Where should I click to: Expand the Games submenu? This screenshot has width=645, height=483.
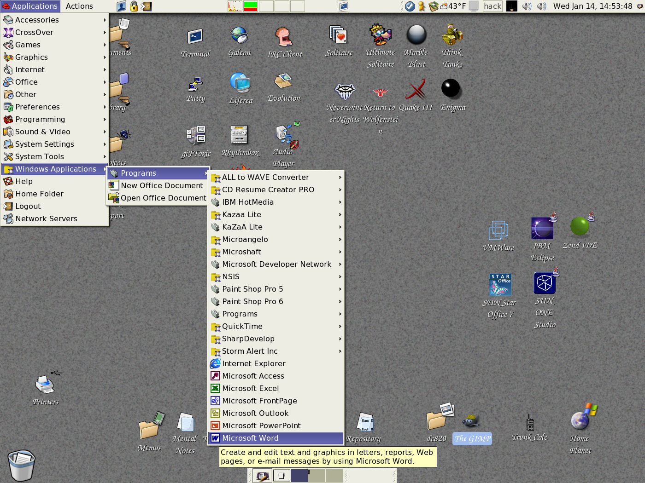point(55,45)
